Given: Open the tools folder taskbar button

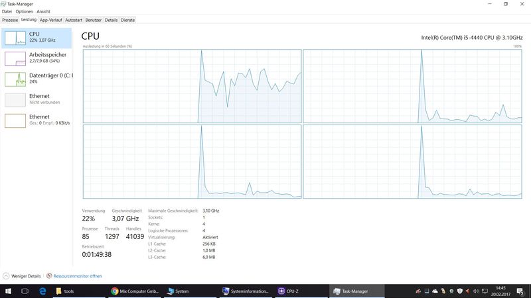Looking at the screenshot, I should (79, 291).
